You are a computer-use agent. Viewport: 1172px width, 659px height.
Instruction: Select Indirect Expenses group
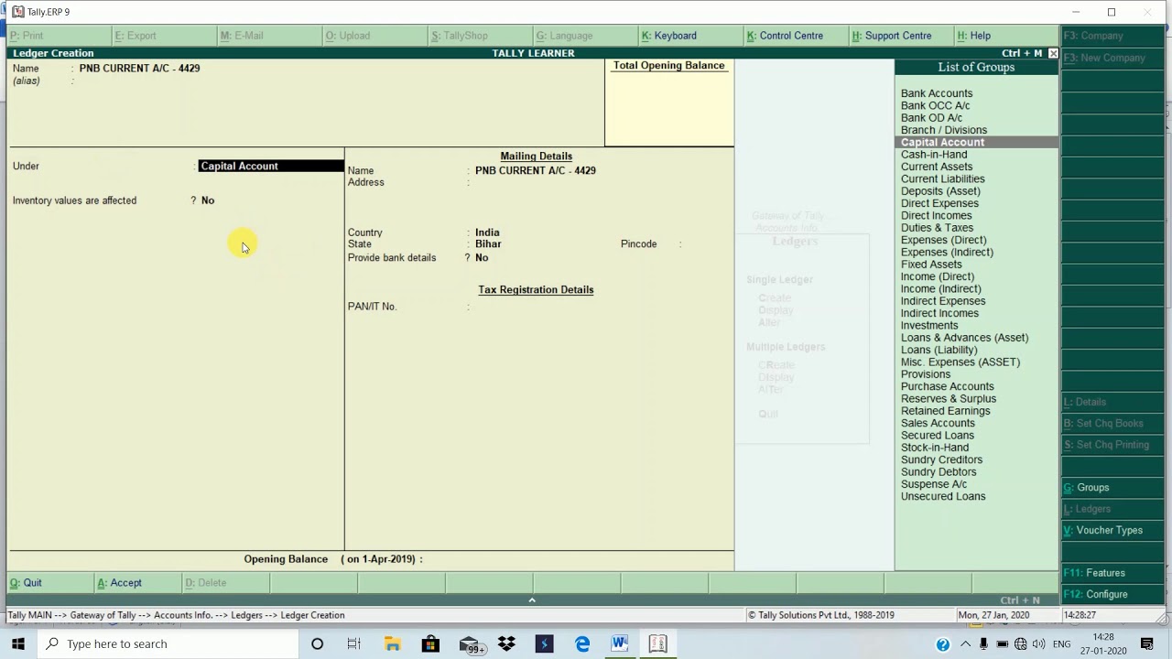point(943,301)
